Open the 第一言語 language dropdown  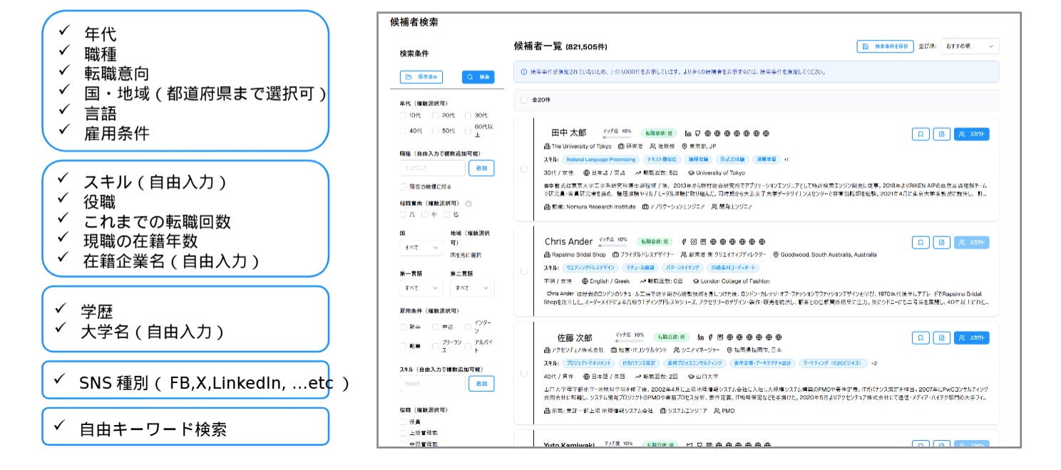[421, 288]
